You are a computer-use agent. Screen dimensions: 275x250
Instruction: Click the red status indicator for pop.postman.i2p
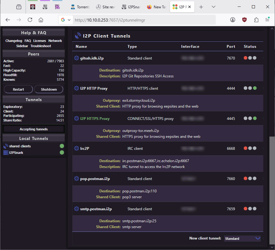245,178
